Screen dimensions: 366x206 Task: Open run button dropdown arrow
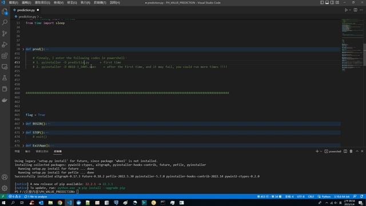(350, 10)
